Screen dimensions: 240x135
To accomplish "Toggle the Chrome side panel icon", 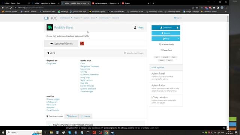I will click(218, 7).
